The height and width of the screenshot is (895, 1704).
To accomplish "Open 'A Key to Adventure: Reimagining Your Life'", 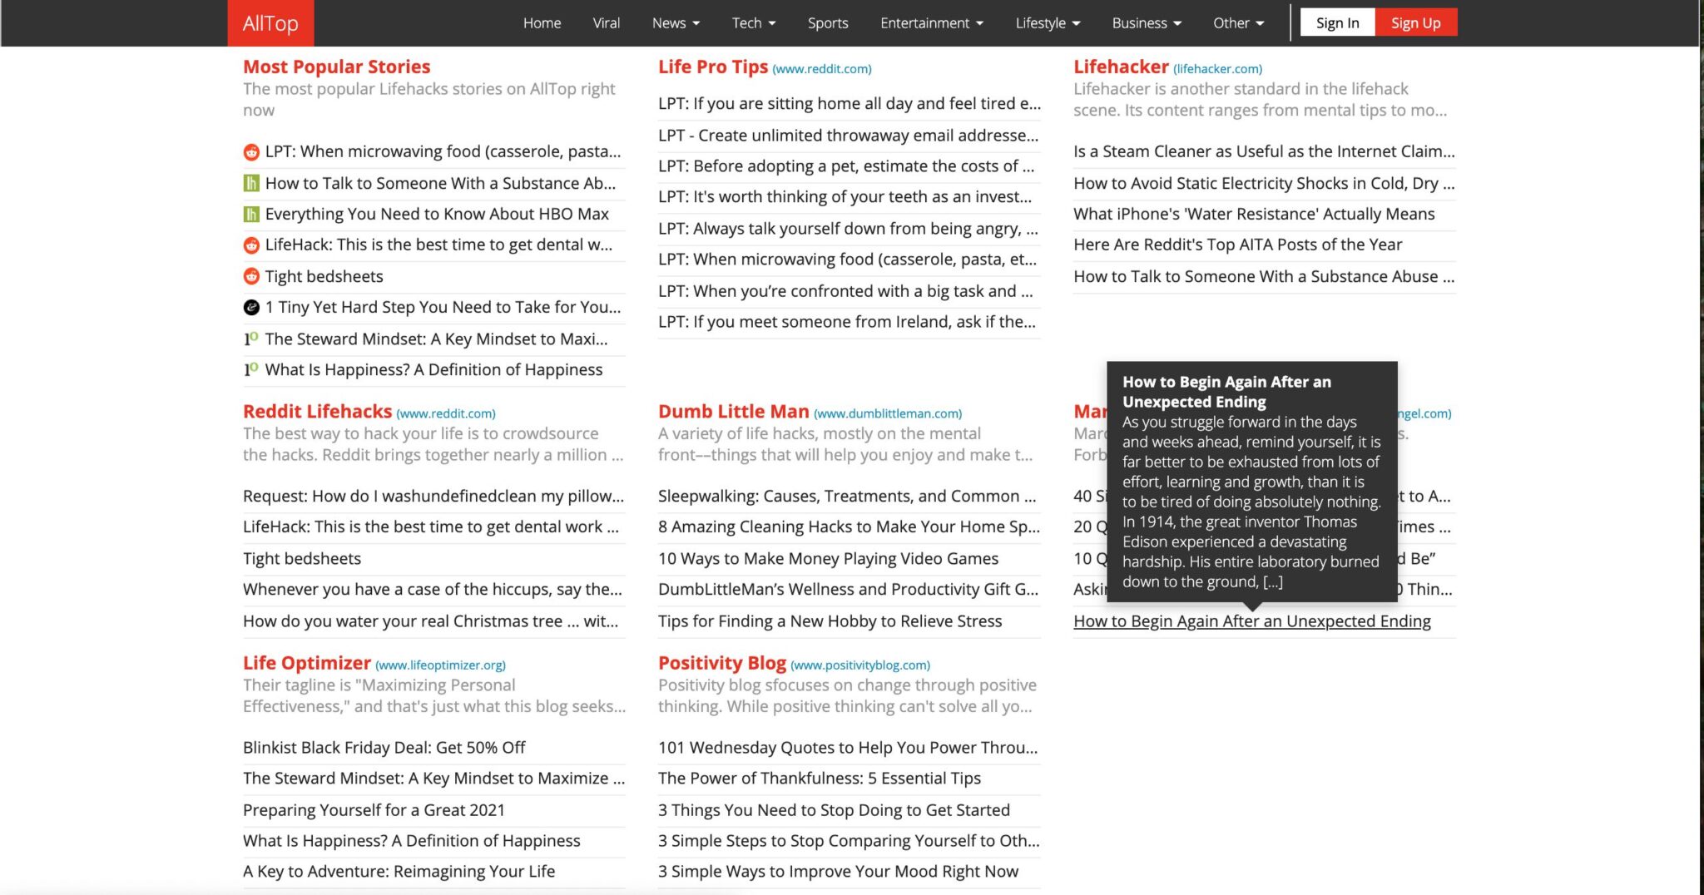I will (x=399, y=871).
